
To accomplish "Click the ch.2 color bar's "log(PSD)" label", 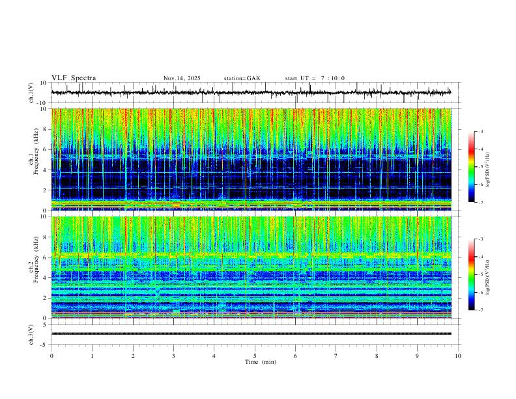I will click(488, 277).
